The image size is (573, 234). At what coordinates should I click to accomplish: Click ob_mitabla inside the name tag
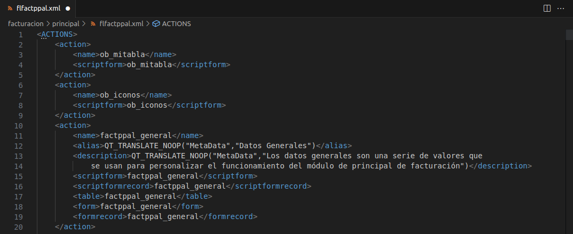pos(122,55)
